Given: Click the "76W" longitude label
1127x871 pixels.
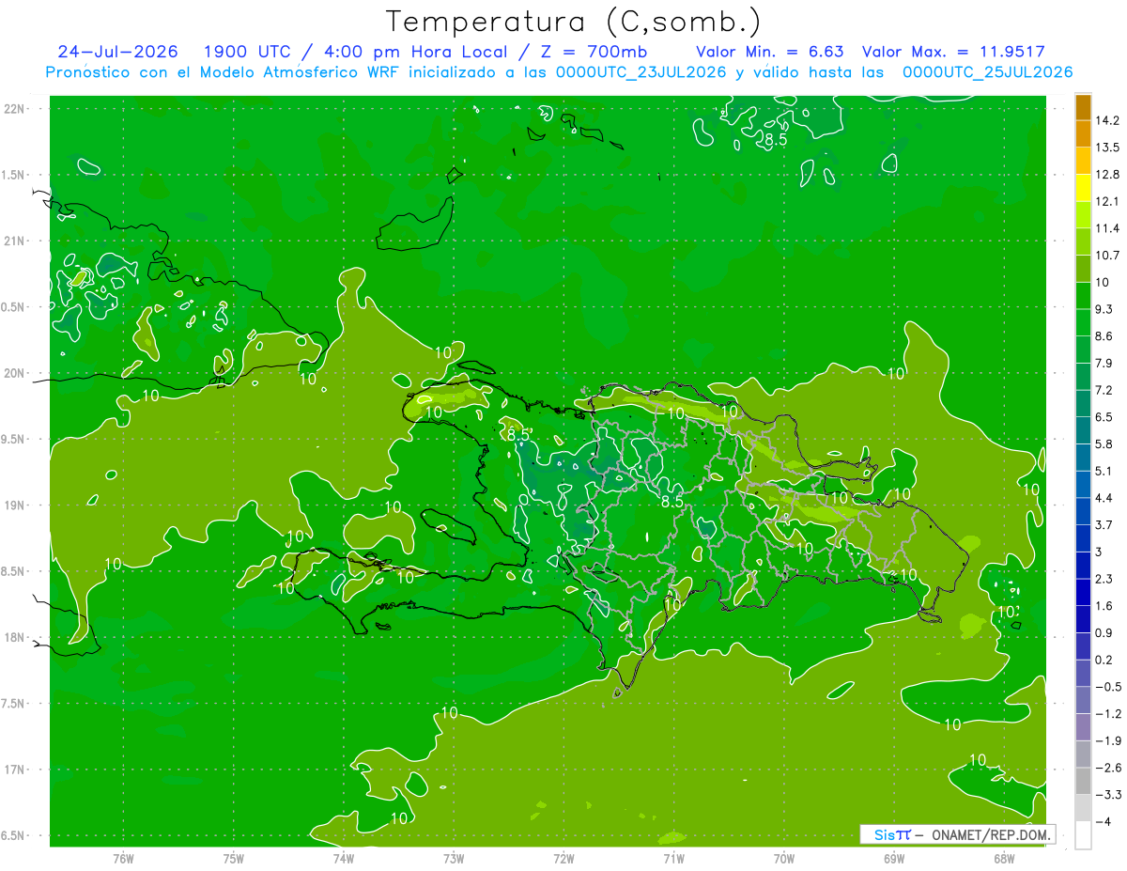Looking at the screenshot, I should [x=123, y=857].
